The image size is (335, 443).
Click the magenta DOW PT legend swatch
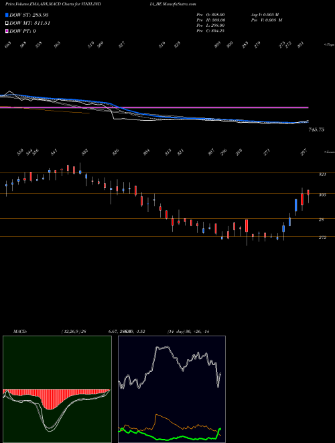click(7, 31)
